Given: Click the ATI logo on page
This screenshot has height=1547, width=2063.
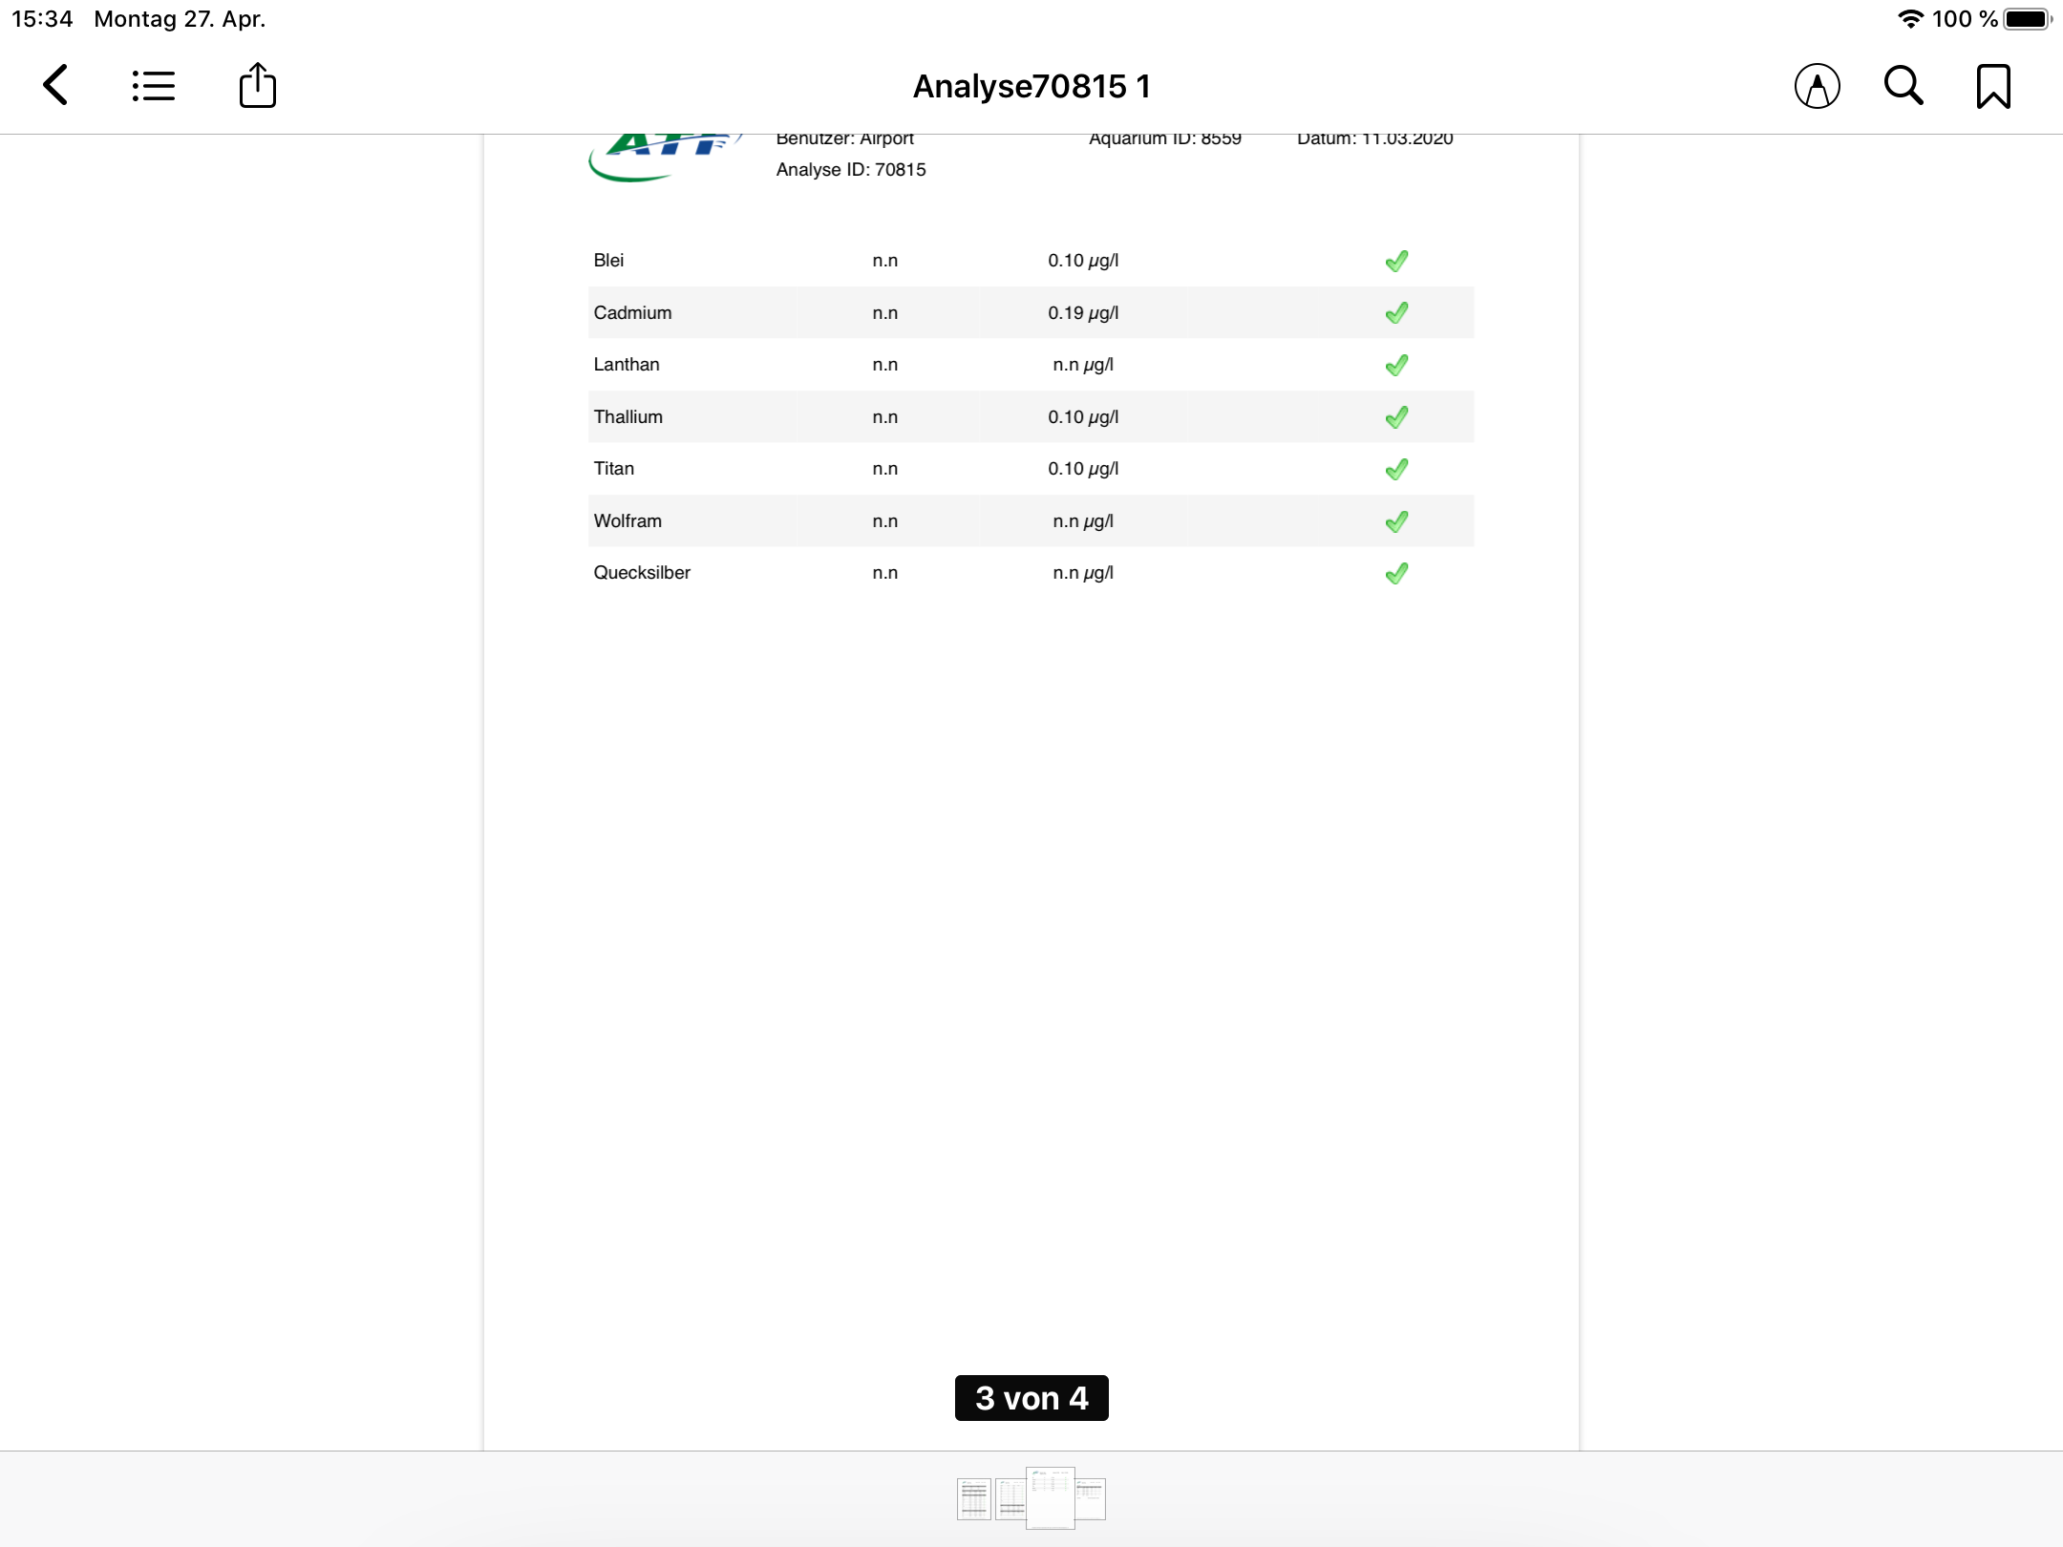Looking at the screenshot, I should (x=664, y=158).
